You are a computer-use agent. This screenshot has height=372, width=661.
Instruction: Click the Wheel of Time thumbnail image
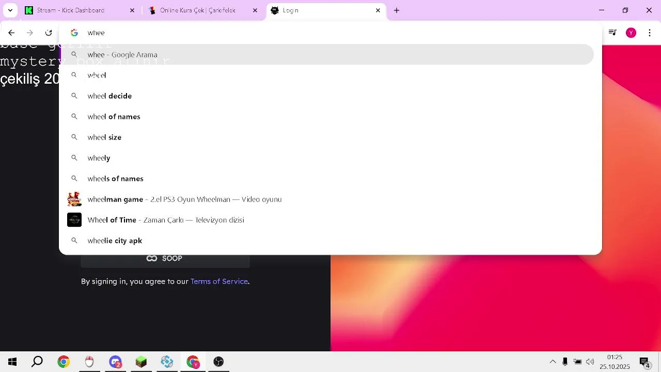74,220
